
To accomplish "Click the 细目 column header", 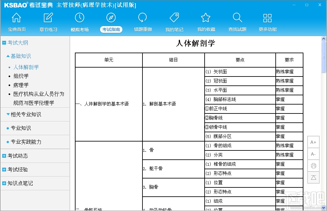I will (173, 60).
